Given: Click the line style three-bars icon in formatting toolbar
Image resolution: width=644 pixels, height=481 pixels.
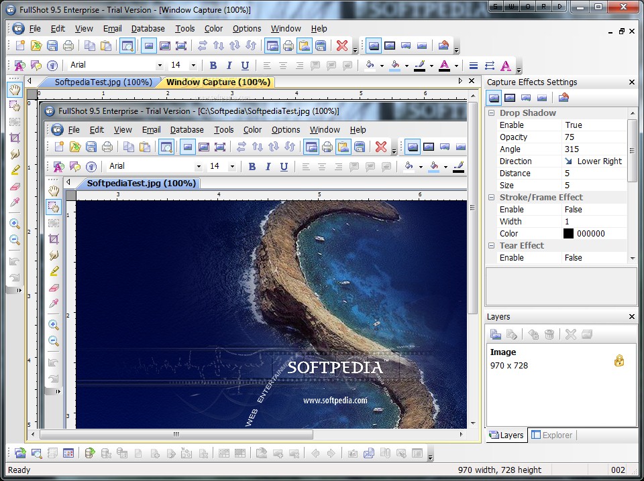Looking at the screenshot, I should tap(473, 65).
